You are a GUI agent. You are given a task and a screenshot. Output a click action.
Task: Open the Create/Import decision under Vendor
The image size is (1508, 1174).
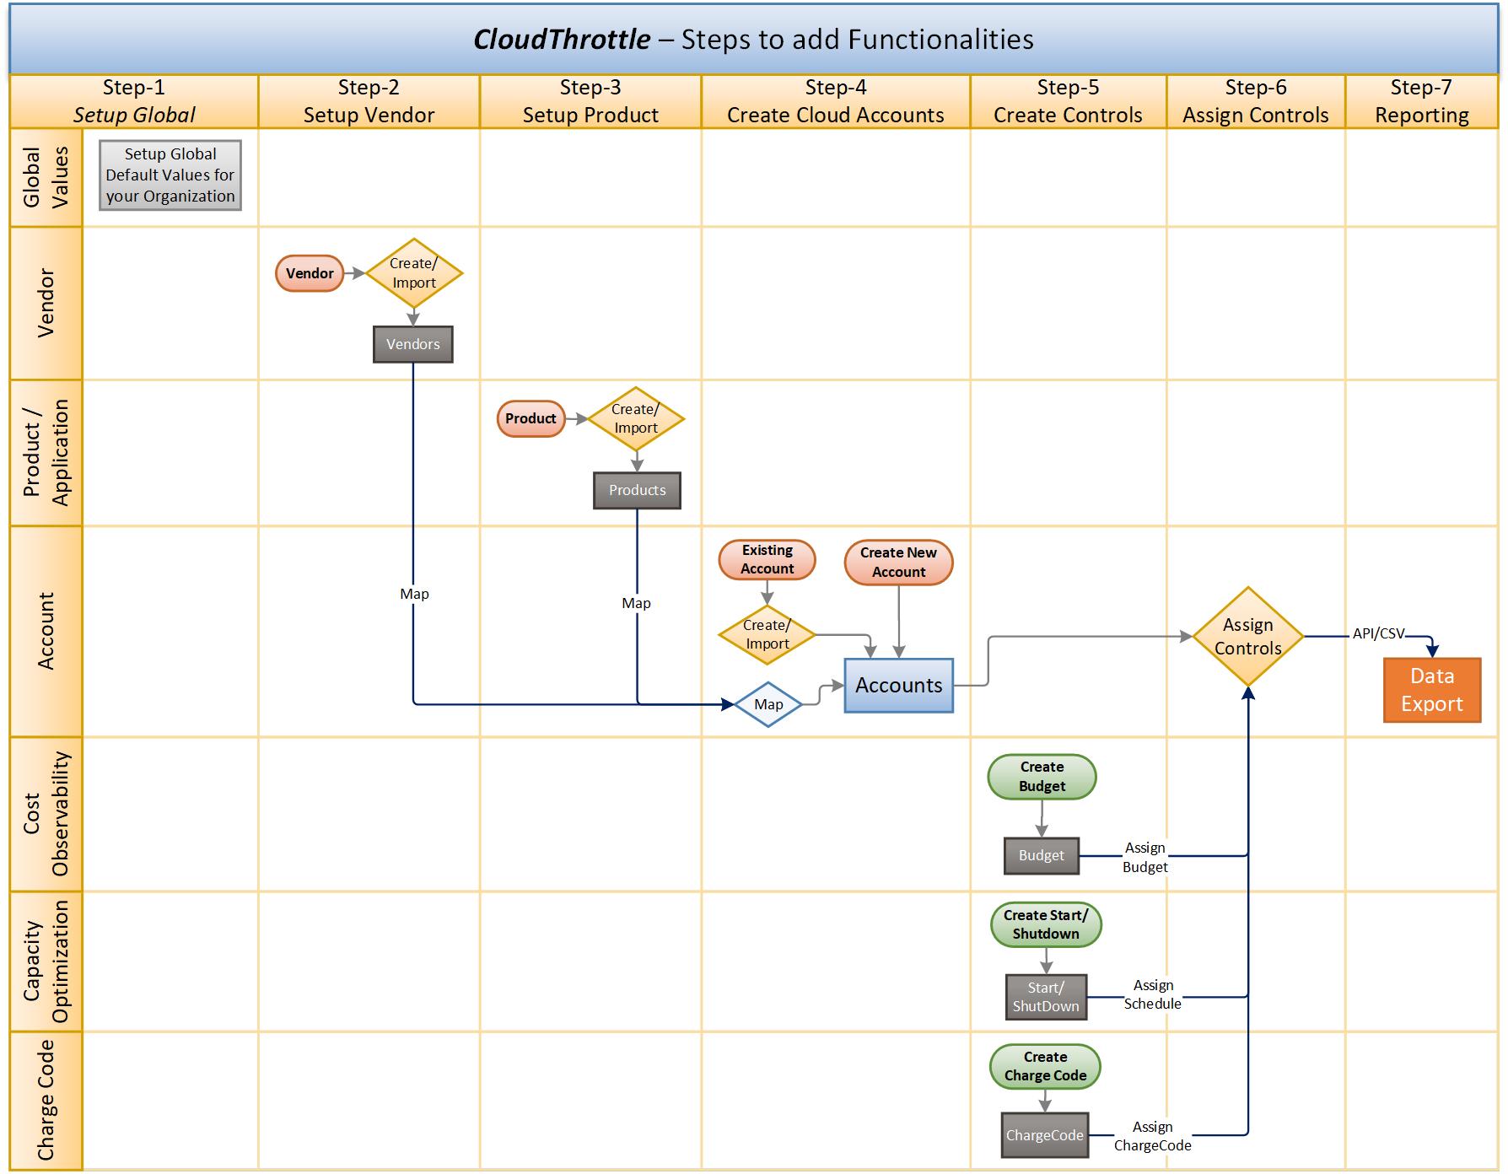point(413,272)
